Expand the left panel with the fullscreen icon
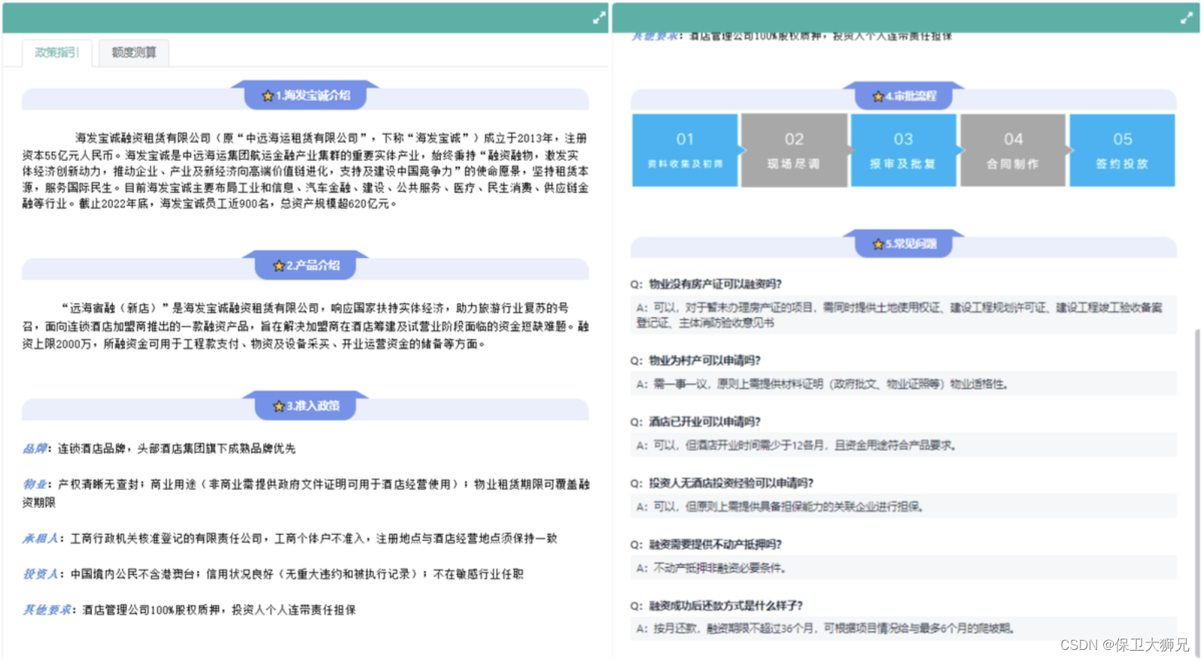Viewport: 1201px width, 659px height. [599, 18]
